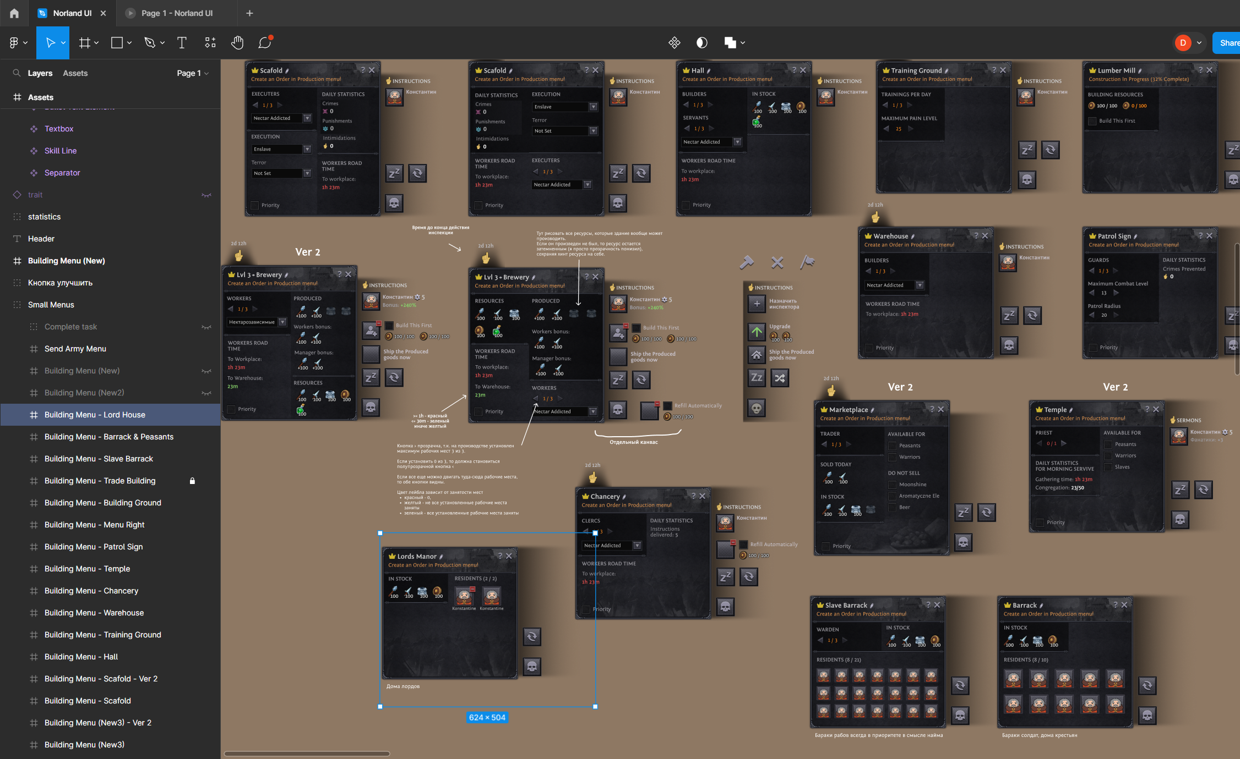Open the main menu chevron
Screen dimensions: 1240x759
pyautogui.click(x=25, y=43)
